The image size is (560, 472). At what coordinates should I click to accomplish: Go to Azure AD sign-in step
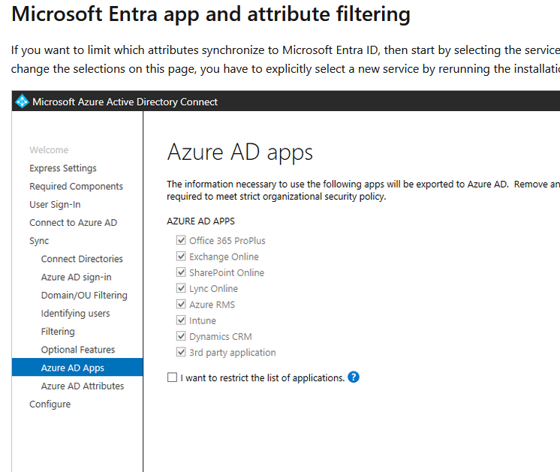click(x=76, y=278)
